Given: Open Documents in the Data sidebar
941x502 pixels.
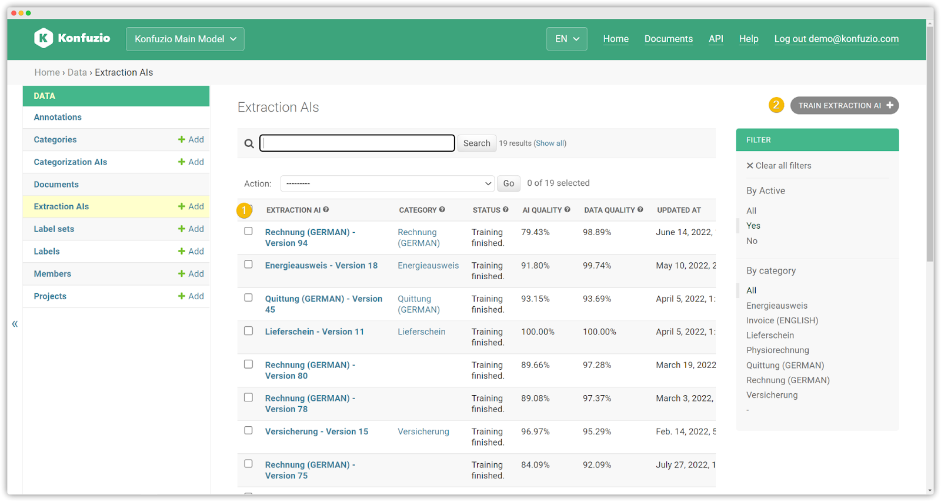Looking at the screenshot, I should [56, 184].
